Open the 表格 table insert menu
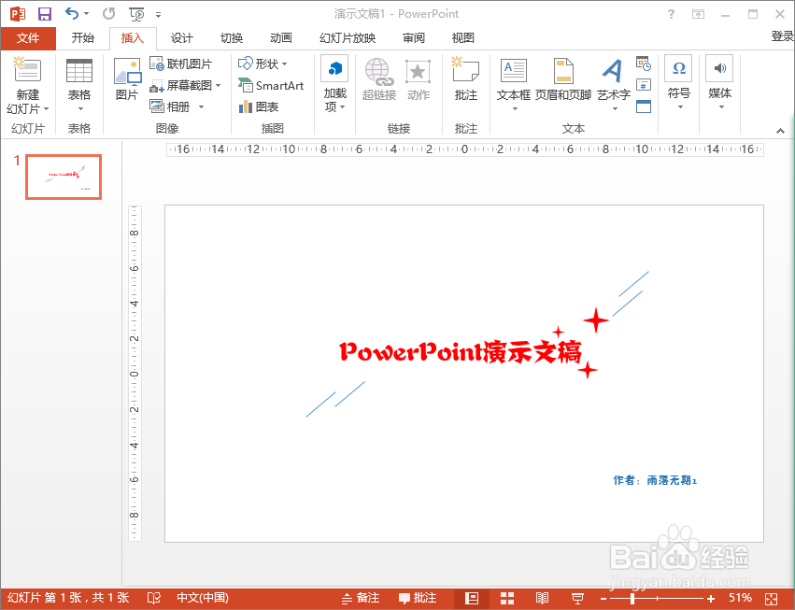Image resolution: width=795 pixels, height=610 pixels. point(79,85)
